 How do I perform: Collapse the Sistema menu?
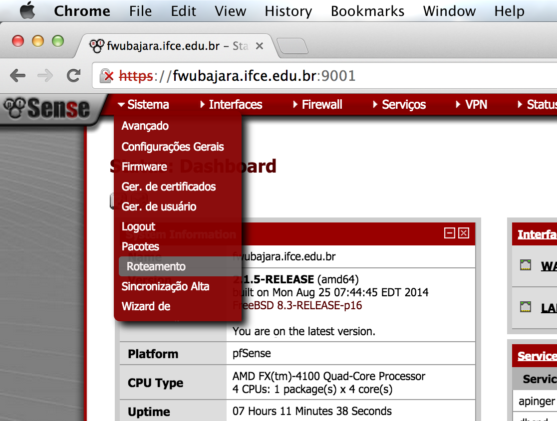[x=143, y=104]
